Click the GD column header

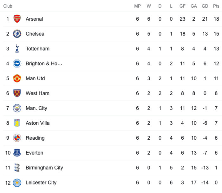pos(205,6)
